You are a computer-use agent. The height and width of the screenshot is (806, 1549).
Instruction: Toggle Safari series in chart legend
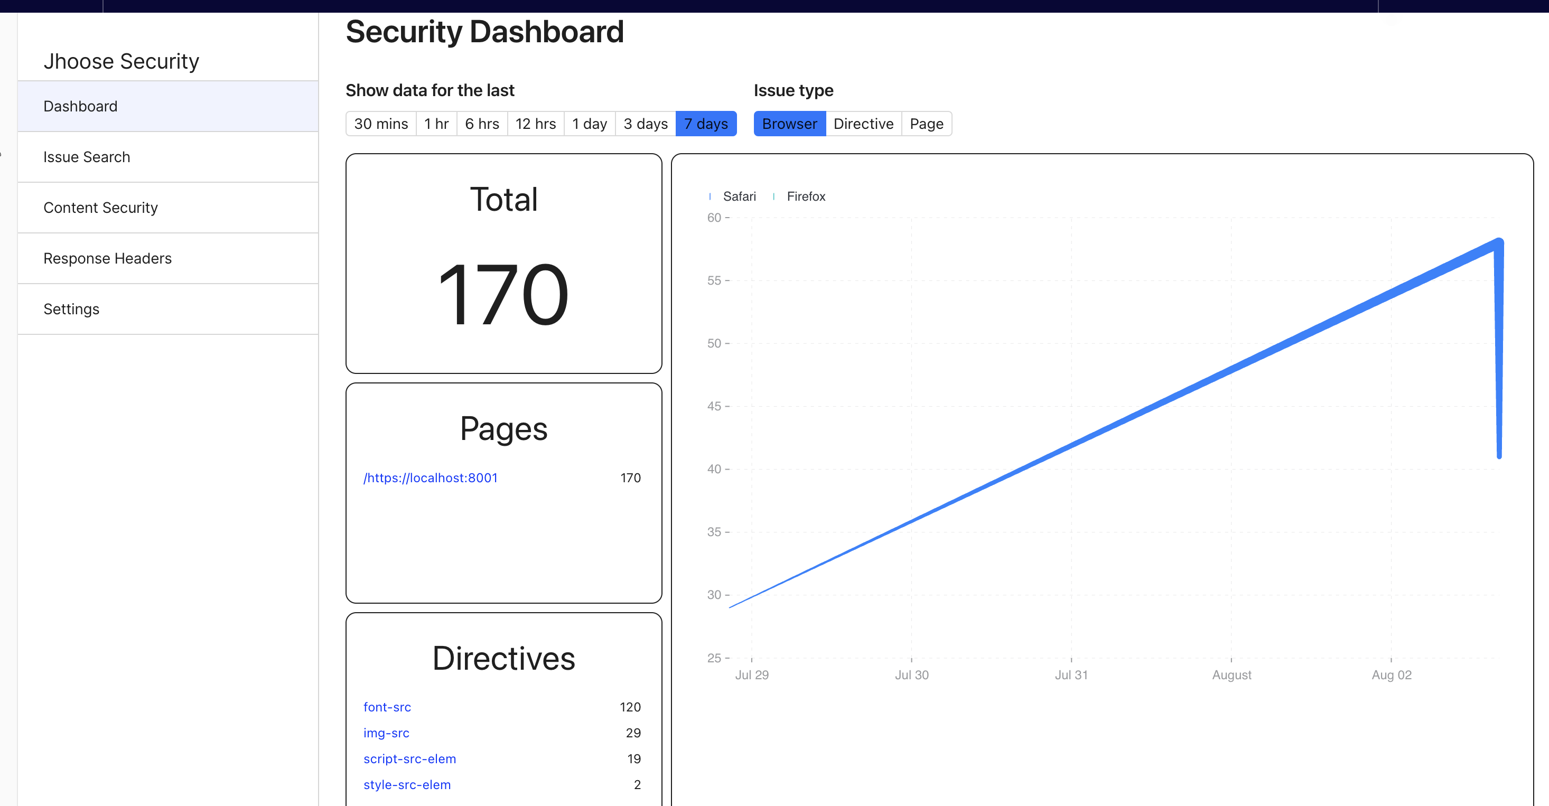[x=739, y=196]
